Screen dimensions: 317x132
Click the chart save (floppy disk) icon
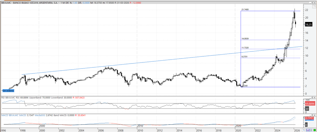308,130
